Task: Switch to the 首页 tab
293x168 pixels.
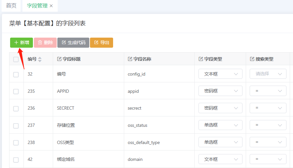Action: 11,6
